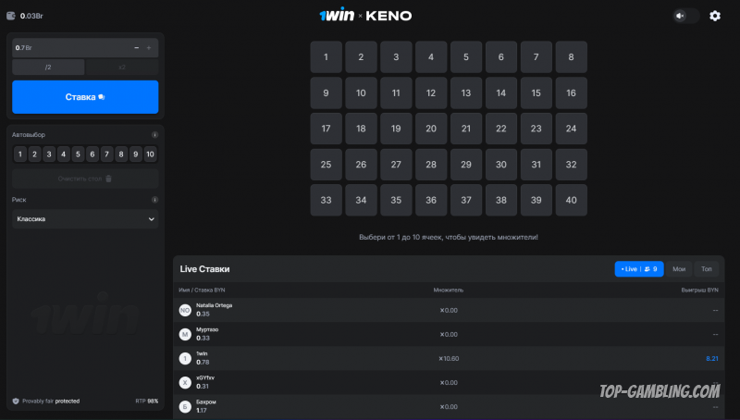Auto-pick 5 numbers
Image resolution: width=740 pixels, height=420 pixels.
click(78, 154)
